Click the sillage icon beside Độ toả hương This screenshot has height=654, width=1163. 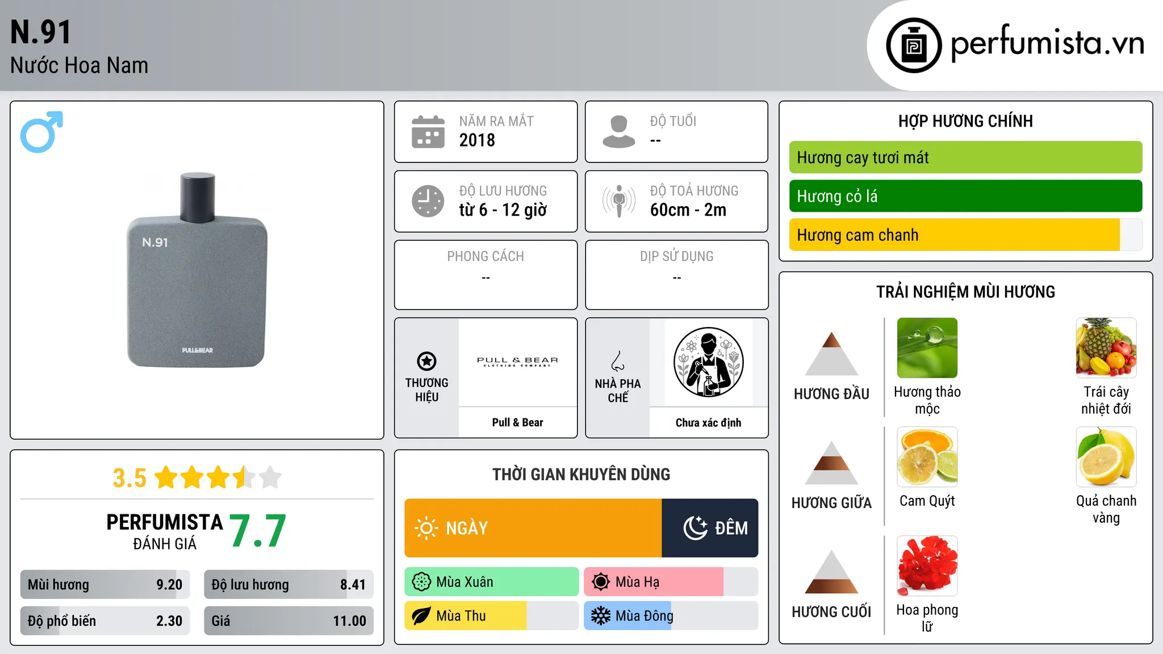pos(619,201)
